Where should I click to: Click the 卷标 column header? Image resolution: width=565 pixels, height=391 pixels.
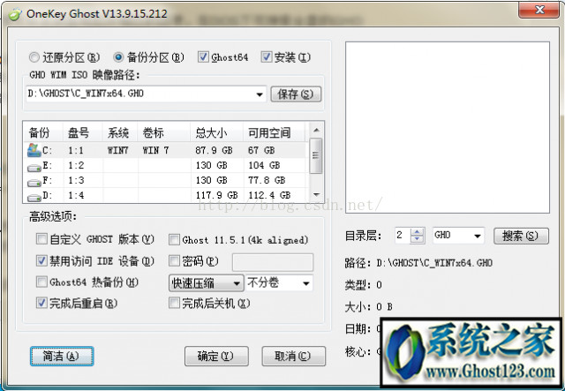click(163, 132)
